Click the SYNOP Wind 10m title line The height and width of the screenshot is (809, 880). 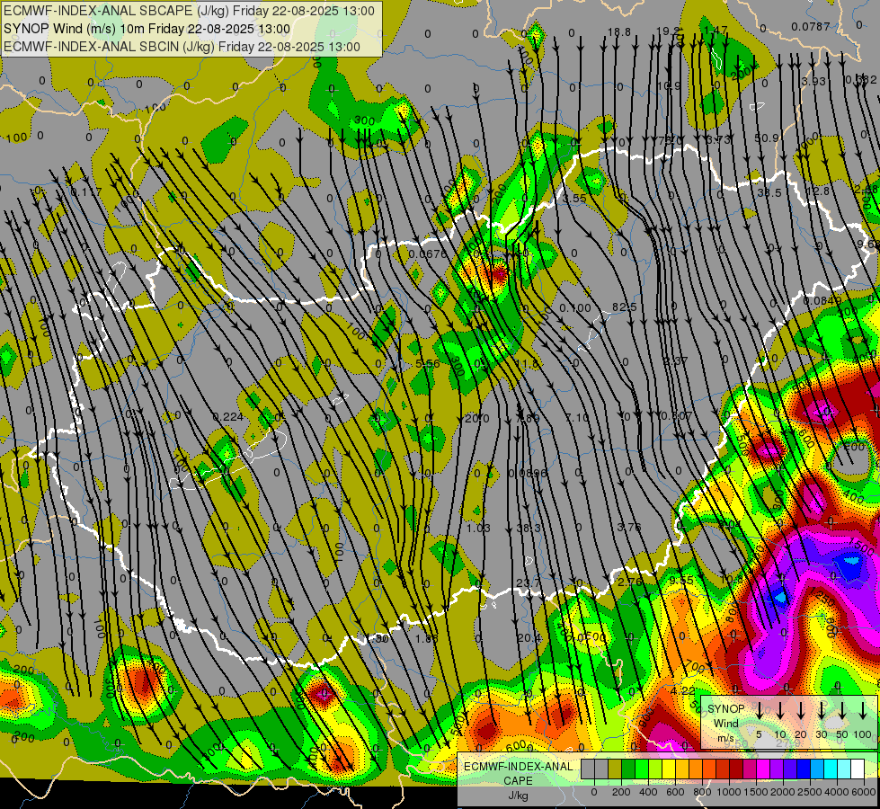pos(147,29)
